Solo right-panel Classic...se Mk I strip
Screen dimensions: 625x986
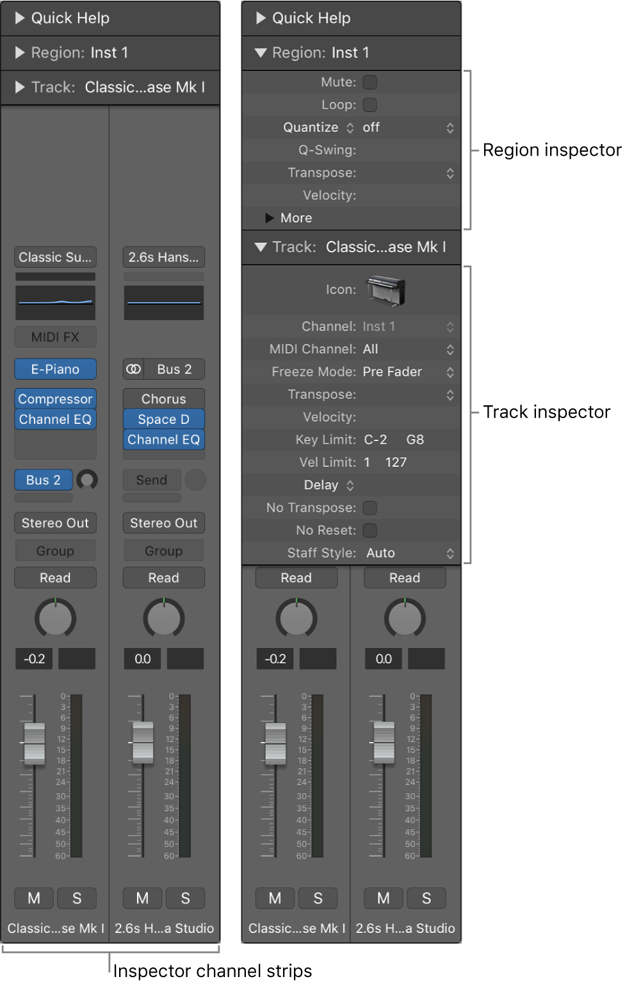(318, 898)
